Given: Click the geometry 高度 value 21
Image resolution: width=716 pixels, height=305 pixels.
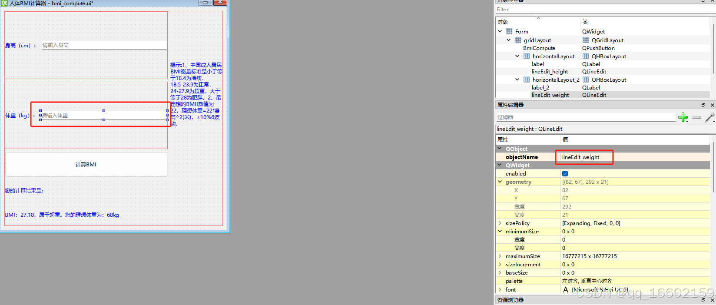Looking at the screenshot, I should [x=565, y=215].
